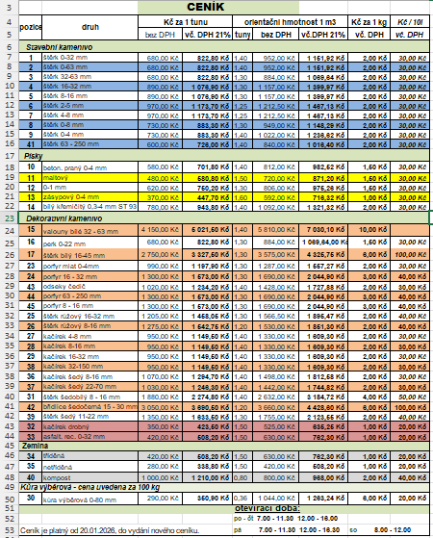The image size is (433, 538).
Task: Select the 'netříděná' soil cell
Action: (89, 467)
